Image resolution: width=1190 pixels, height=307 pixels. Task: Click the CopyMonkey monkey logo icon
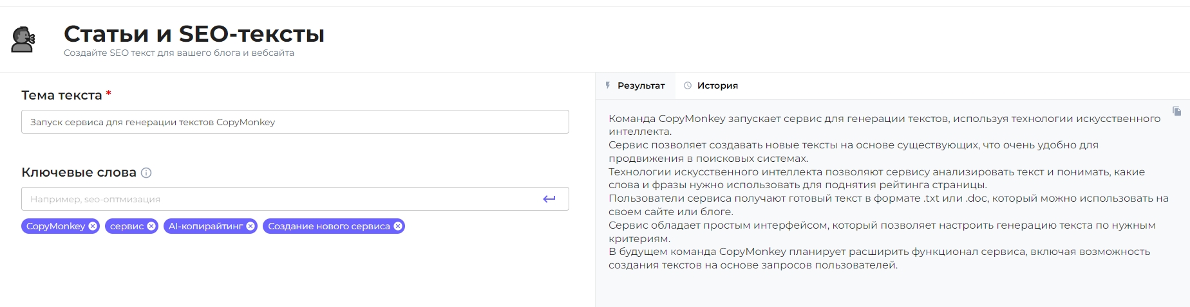[23, 40]
